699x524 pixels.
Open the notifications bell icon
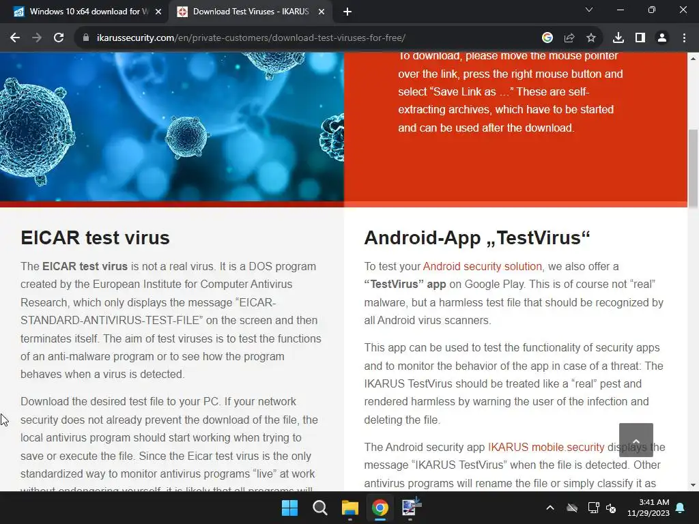click(681, 508)
